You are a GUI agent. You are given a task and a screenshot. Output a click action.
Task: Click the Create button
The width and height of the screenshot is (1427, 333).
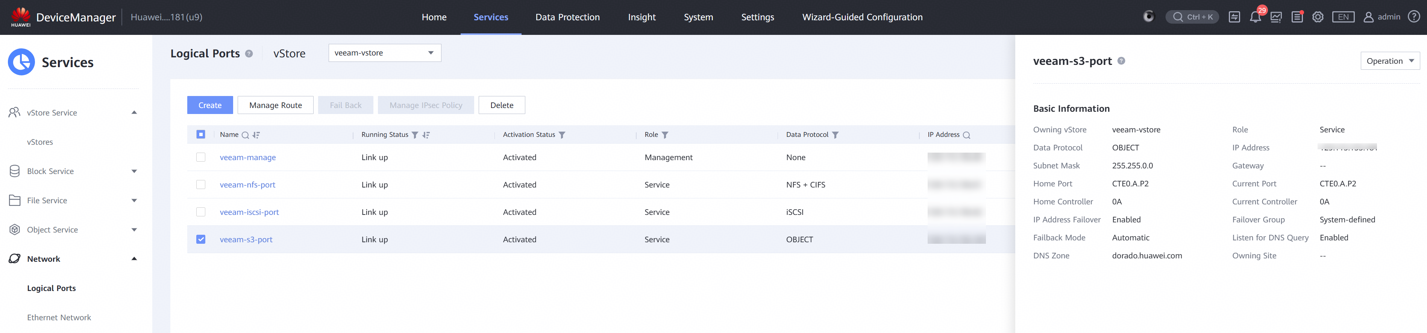point(210,105)
